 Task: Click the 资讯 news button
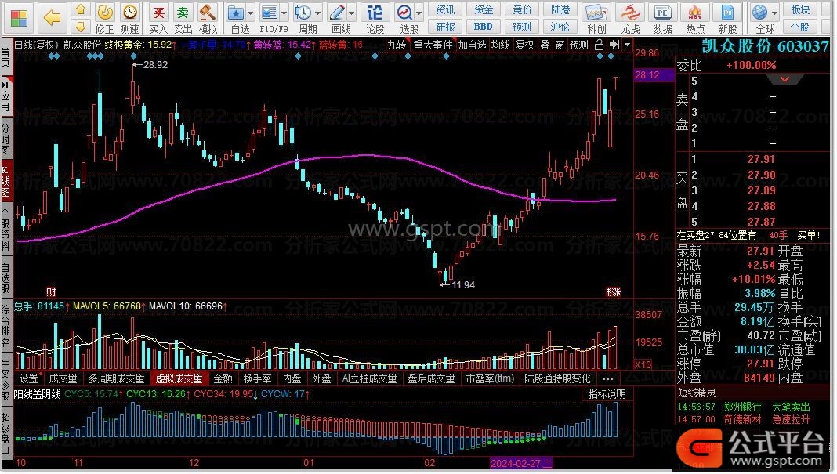coord(445,9)
